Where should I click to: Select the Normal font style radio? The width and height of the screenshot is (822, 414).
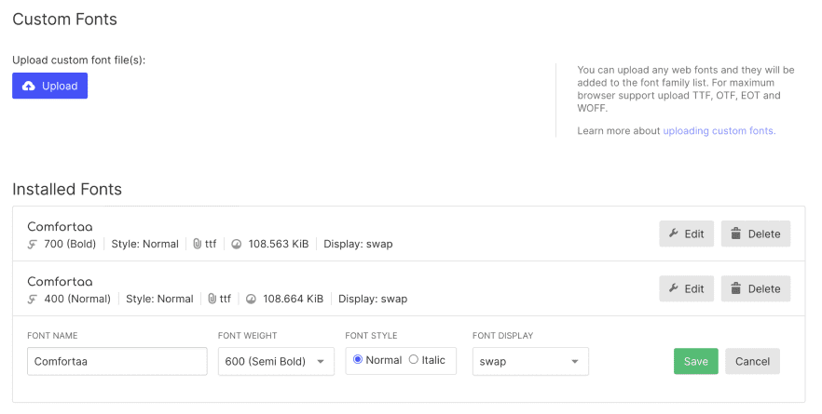pyautogui.click(x=358, y=359)
